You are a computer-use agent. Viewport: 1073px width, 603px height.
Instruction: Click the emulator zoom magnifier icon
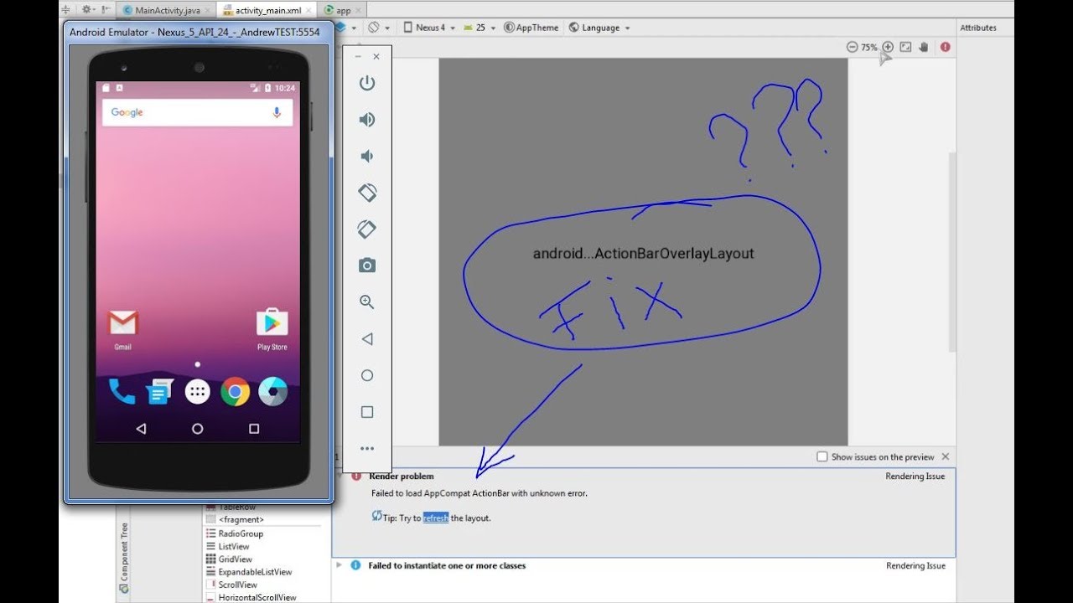coord(366,302)
